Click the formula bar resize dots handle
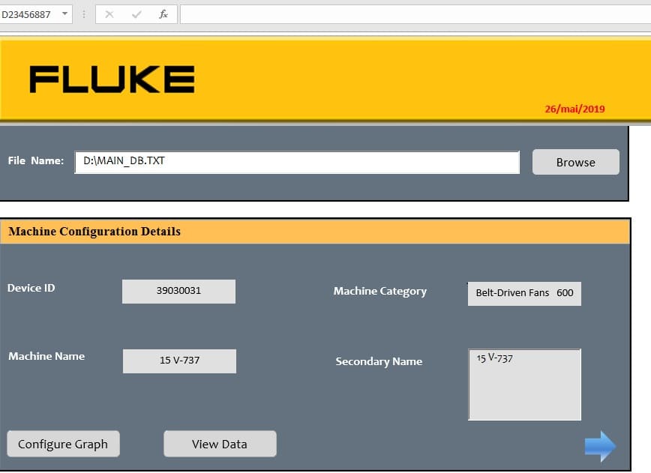This screenshot has height=473, width=651. [83, 14]
